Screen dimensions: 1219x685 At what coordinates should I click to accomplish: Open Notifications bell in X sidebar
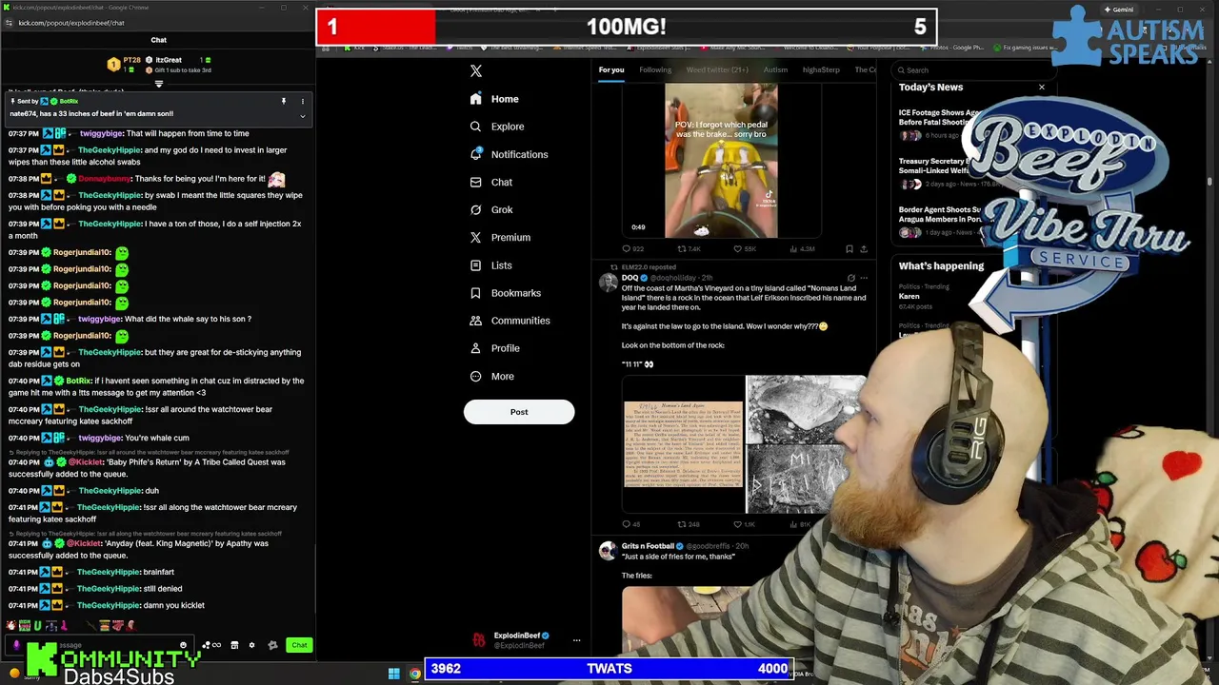point(475,154)
